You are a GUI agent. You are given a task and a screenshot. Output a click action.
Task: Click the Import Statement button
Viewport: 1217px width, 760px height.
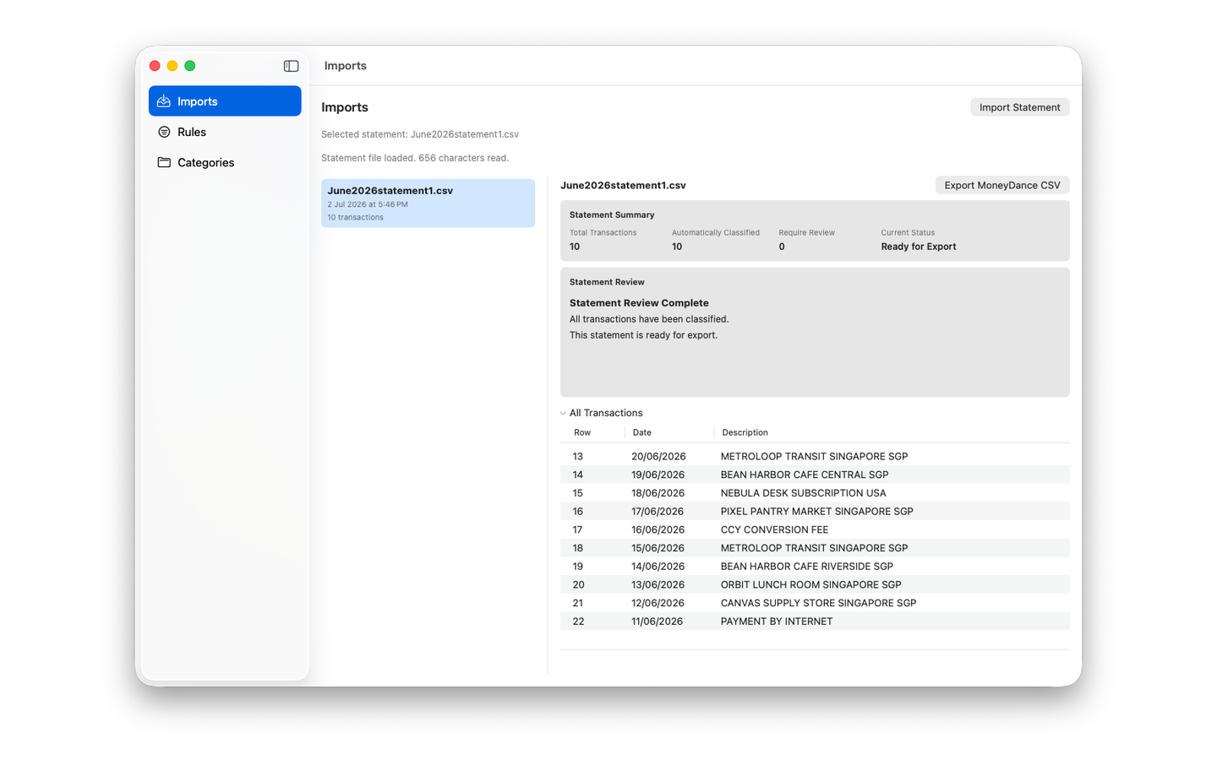(1019, 107)
